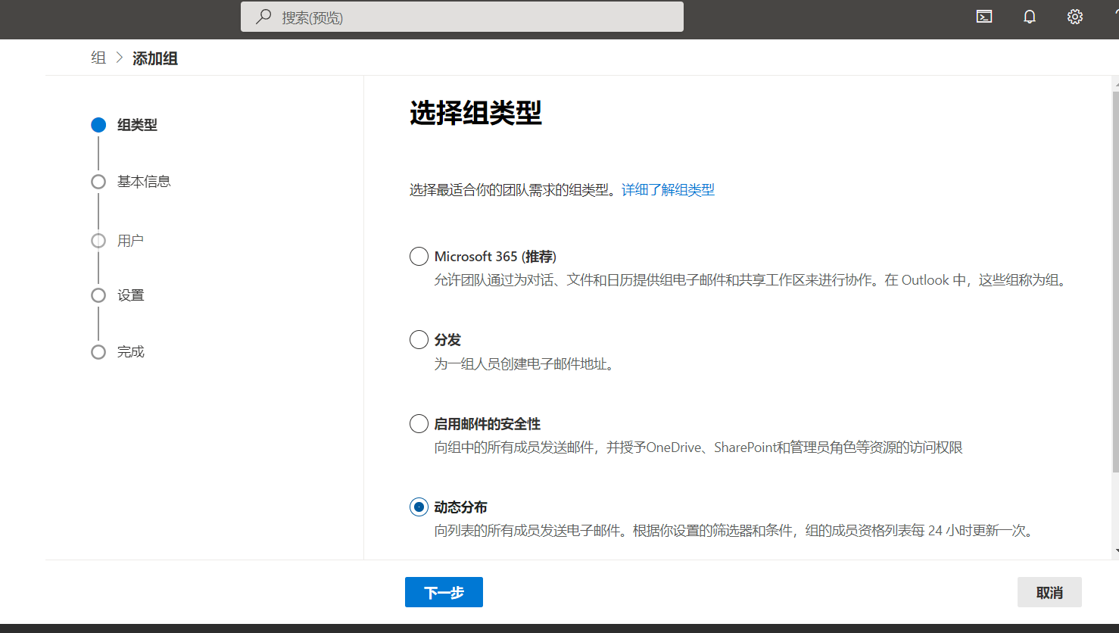Select the 动态分布 radio button

point(419,507)
